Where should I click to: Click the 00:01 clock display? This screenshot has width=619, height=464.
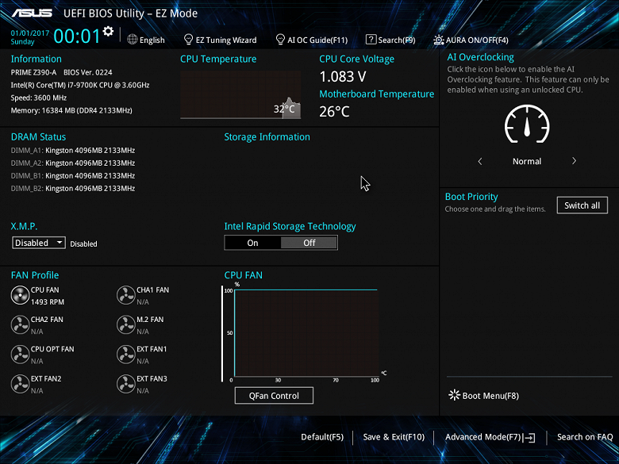(x=77, y=36)
